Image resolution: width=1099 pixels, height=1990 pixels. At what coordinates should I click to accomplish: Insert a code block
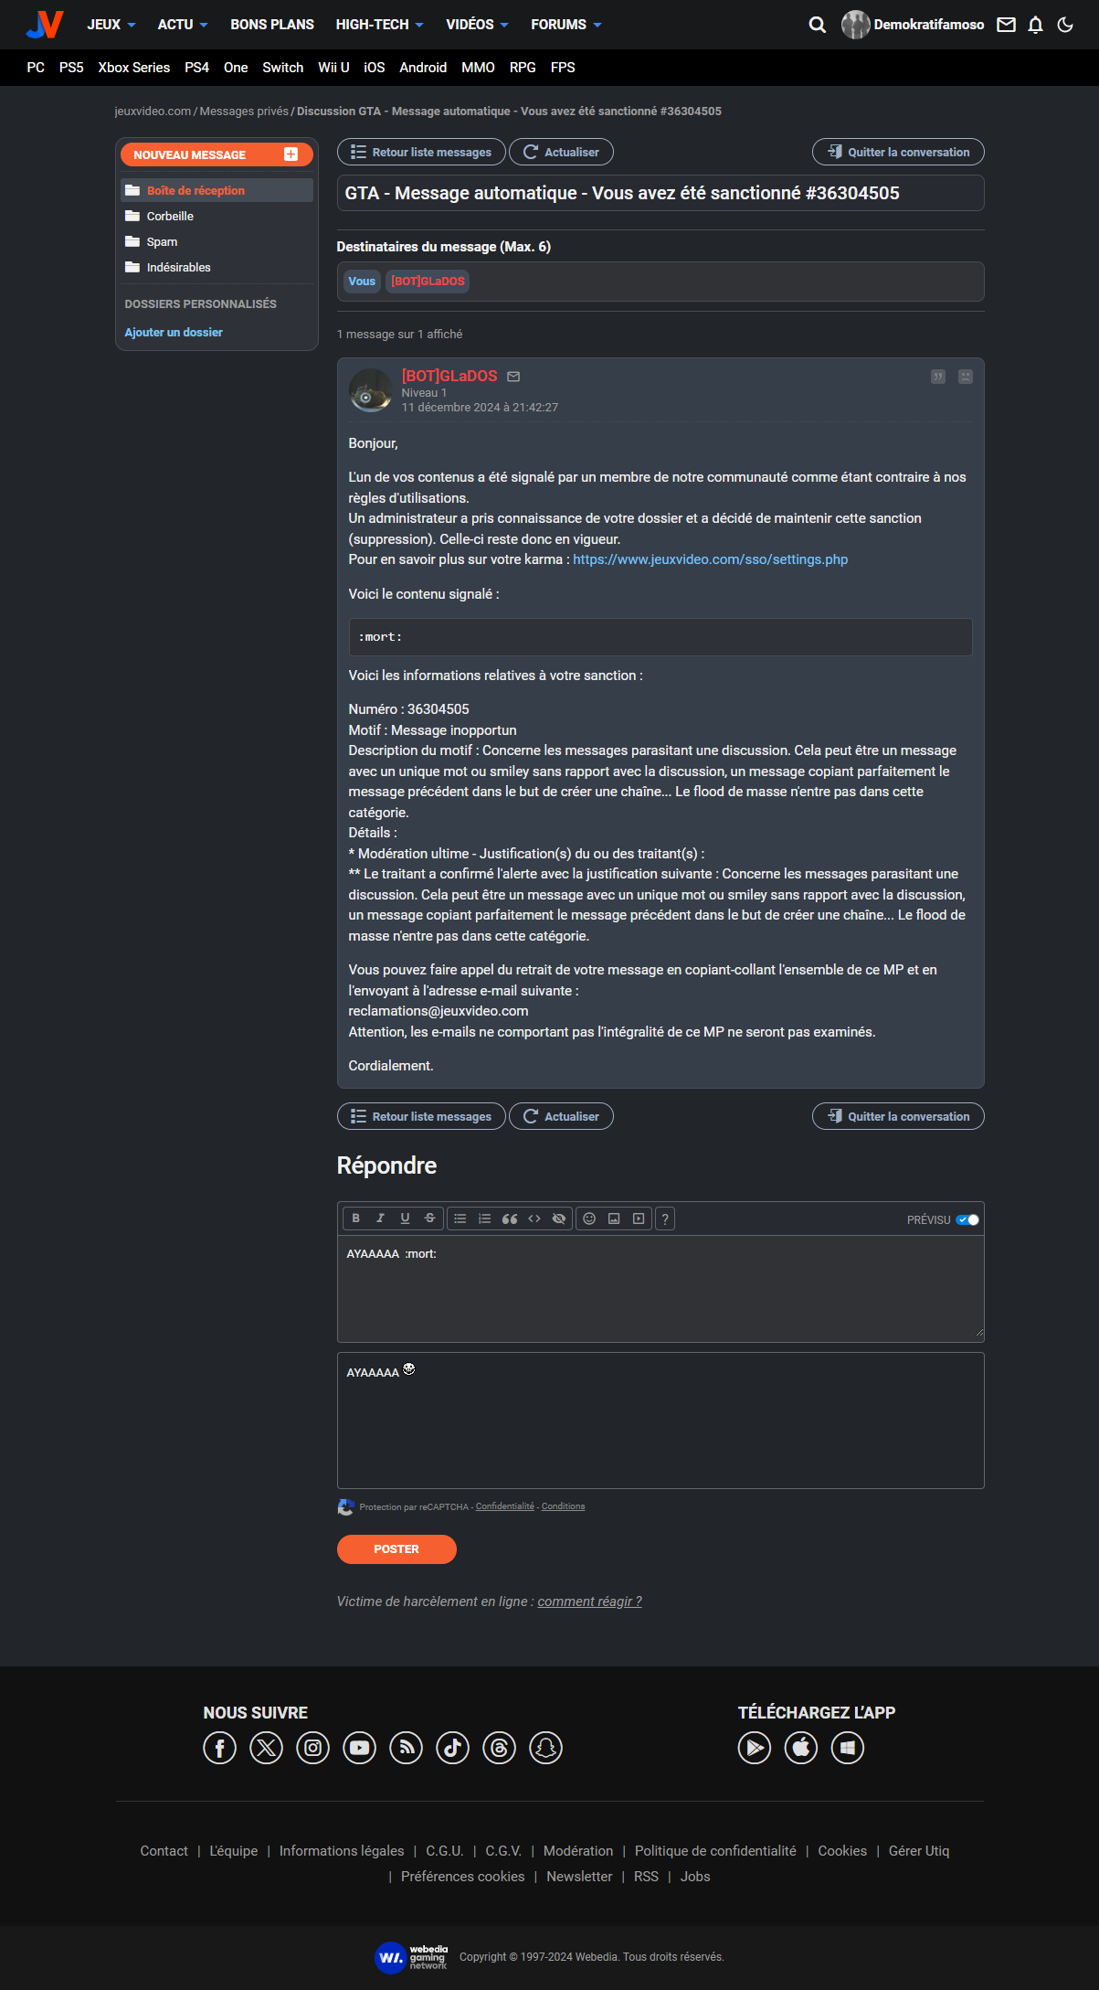[x=534, y=1218]
